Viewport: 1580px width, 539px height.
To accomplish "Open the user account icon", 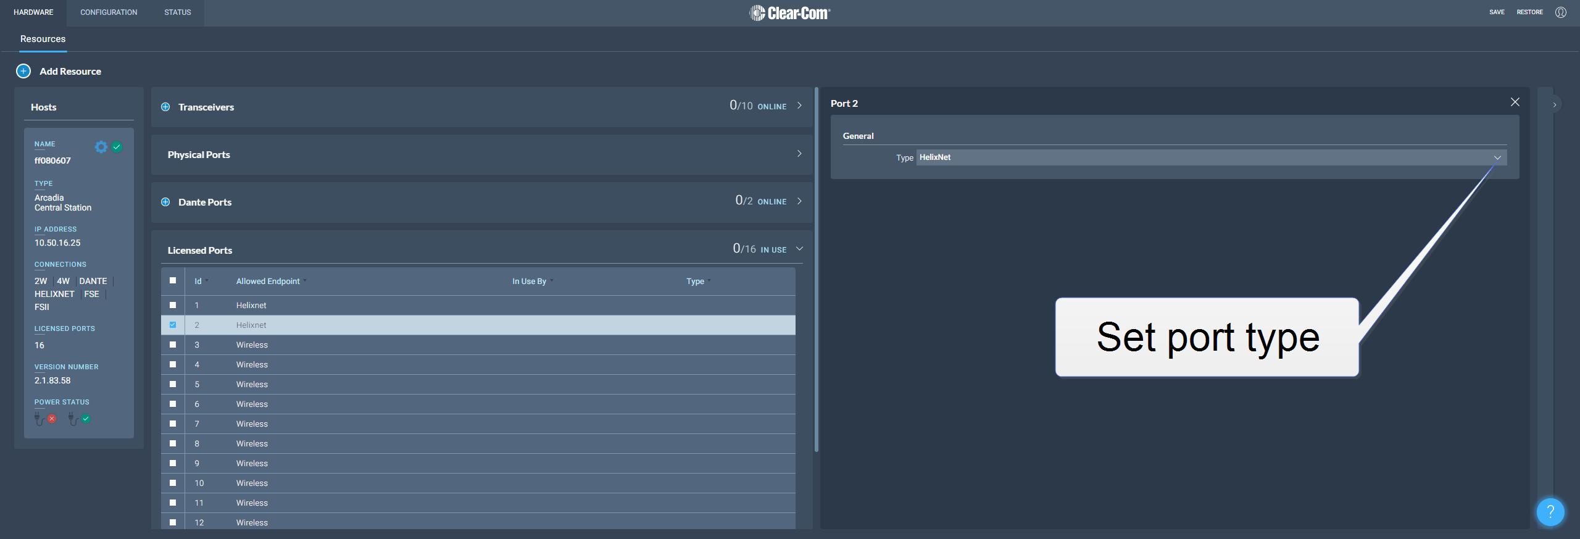I will coord(1560,12).
